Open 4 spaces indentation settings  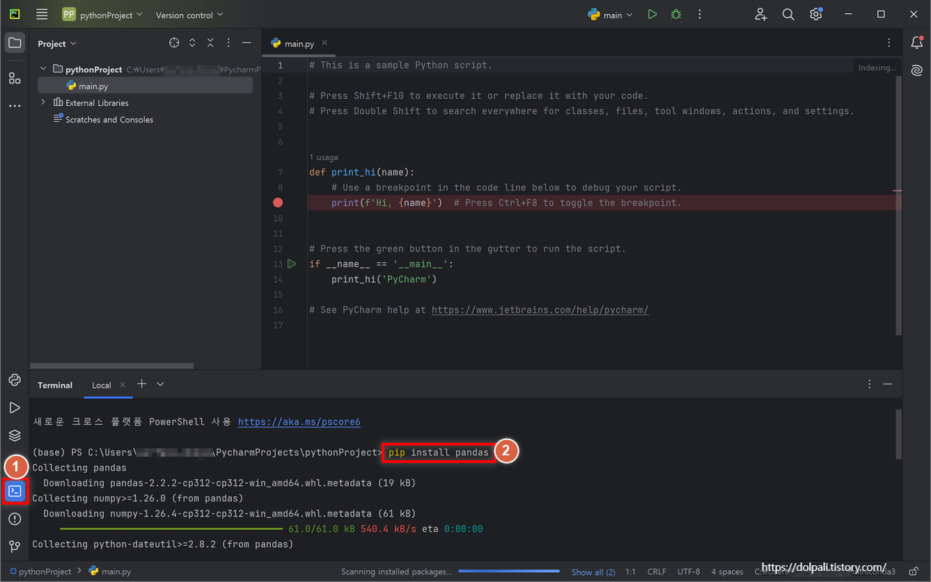coord(727,572)
